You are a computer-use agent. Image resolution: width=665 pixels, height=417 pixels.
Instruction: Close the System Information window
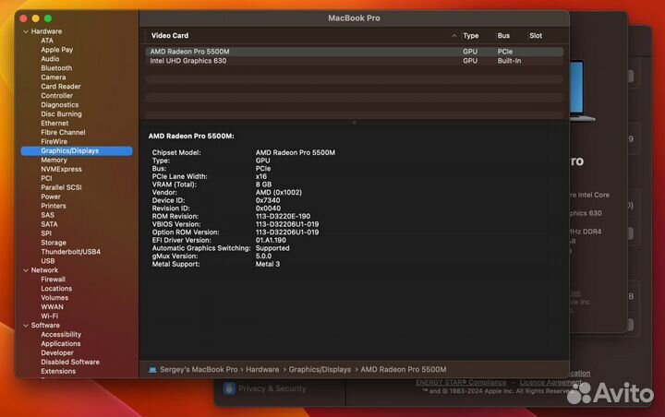(24, 18)
